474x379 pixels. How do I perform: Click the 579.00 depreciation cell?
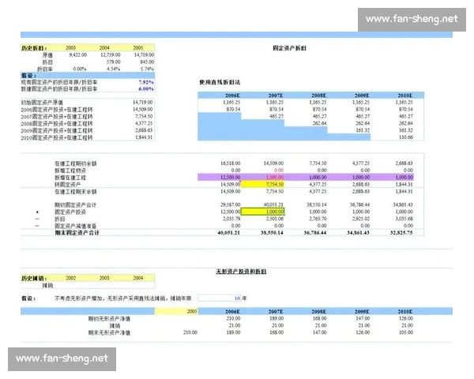113,62
